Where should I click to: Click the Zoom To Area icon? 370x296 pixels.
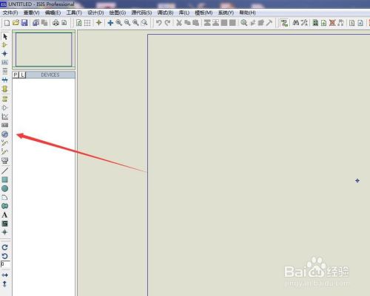(144, 23)
